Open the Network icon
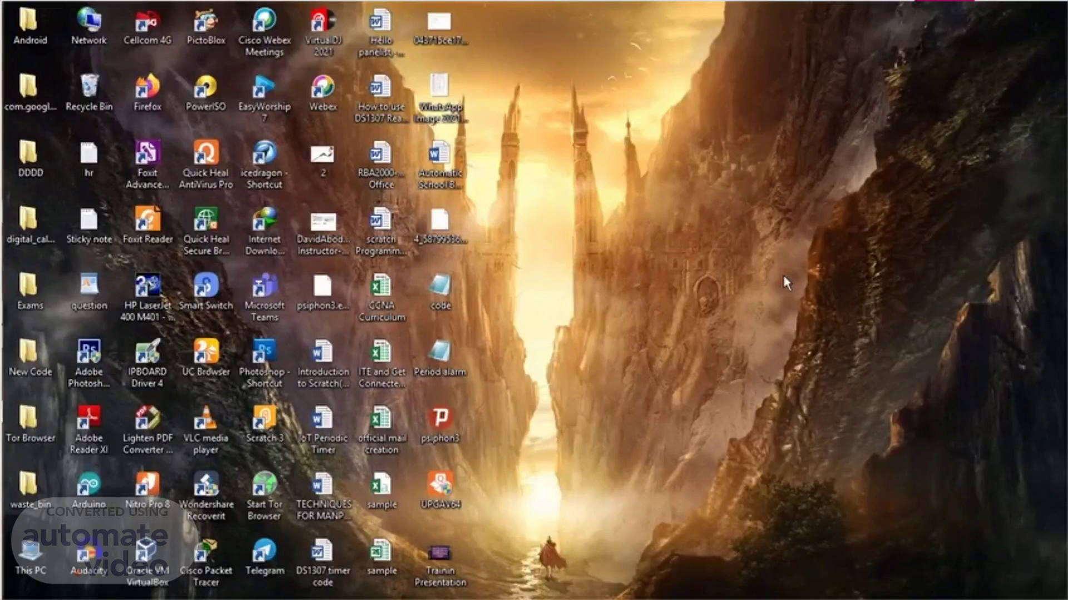This screenshot has height=600, width=1068. pos(89,26)
